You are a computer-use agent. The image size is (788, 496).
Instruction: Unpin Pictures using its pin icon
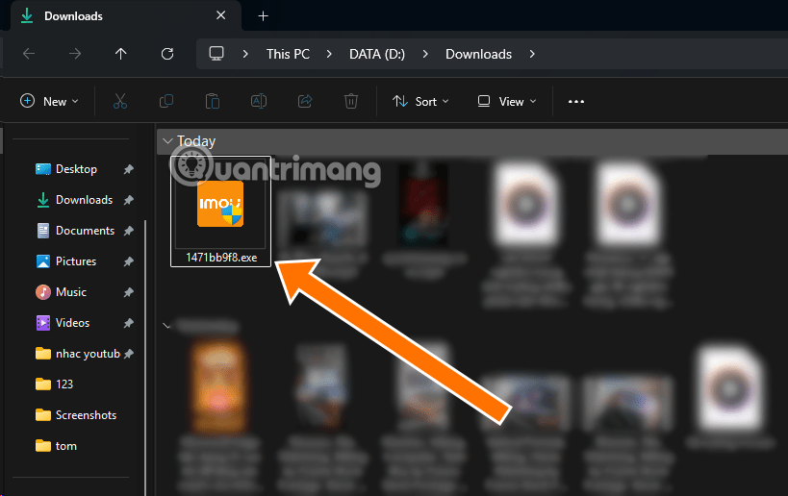[129, 261]
